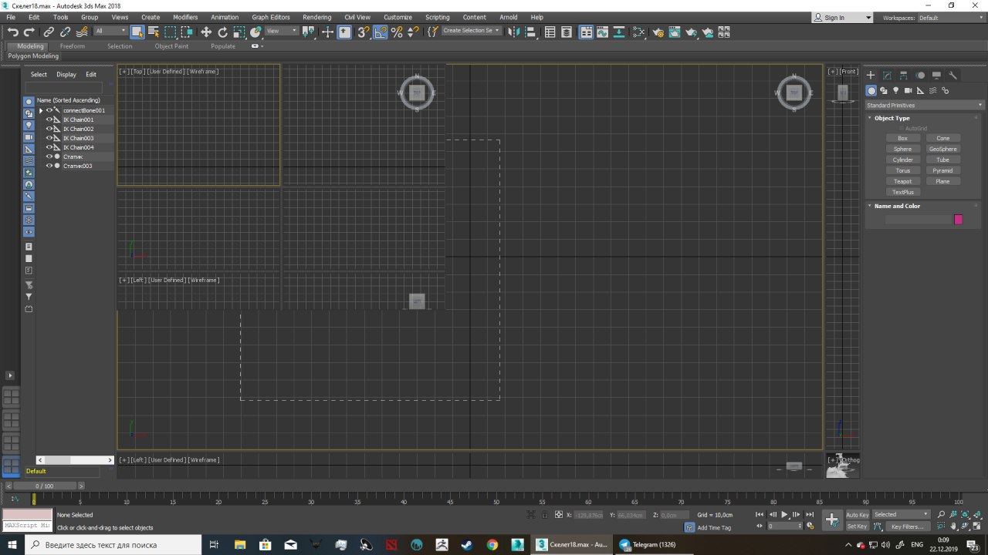Enable the AutoGrid checkbox
This screenshot has height=555, width=988.
click(x=900, y=128)
